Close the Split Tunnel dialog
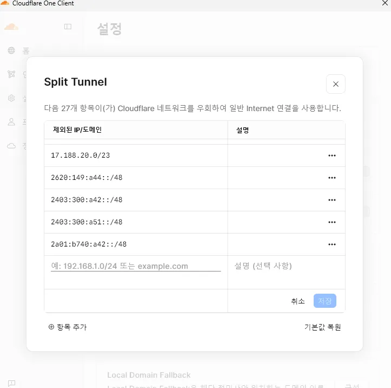Viewport: 391px width, 388px height. tap(336, 84)
